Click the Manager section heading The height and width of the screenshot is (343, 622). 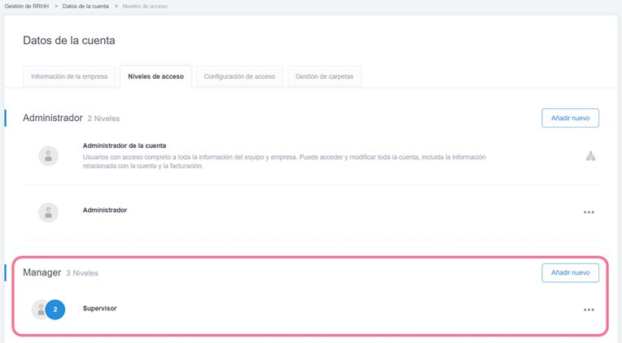coord(42,272)
